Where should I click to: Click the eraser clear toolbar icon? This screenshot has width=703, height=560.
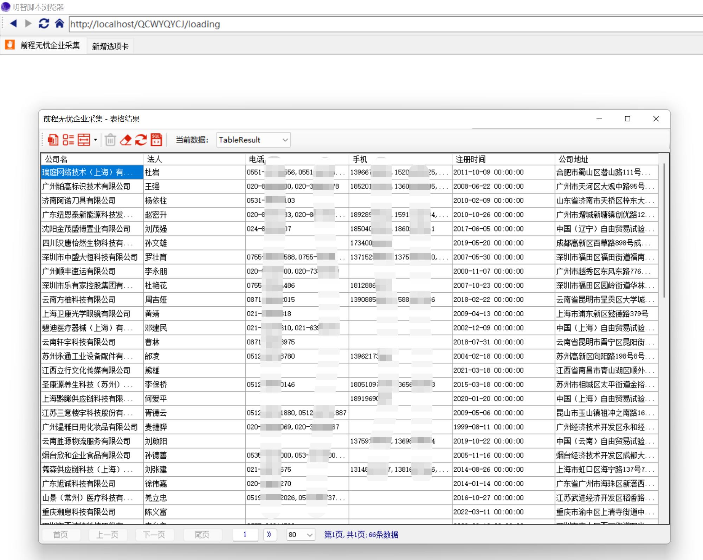click(x=125, y=140)
